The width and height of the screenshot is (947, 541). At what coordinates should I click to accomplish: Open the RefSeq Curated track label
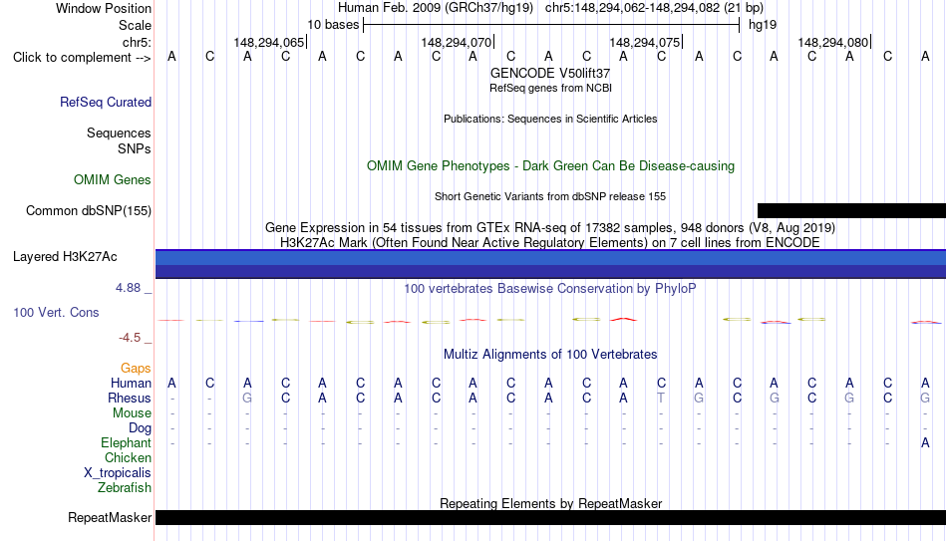pyautogui.click(x=106, y=102)
